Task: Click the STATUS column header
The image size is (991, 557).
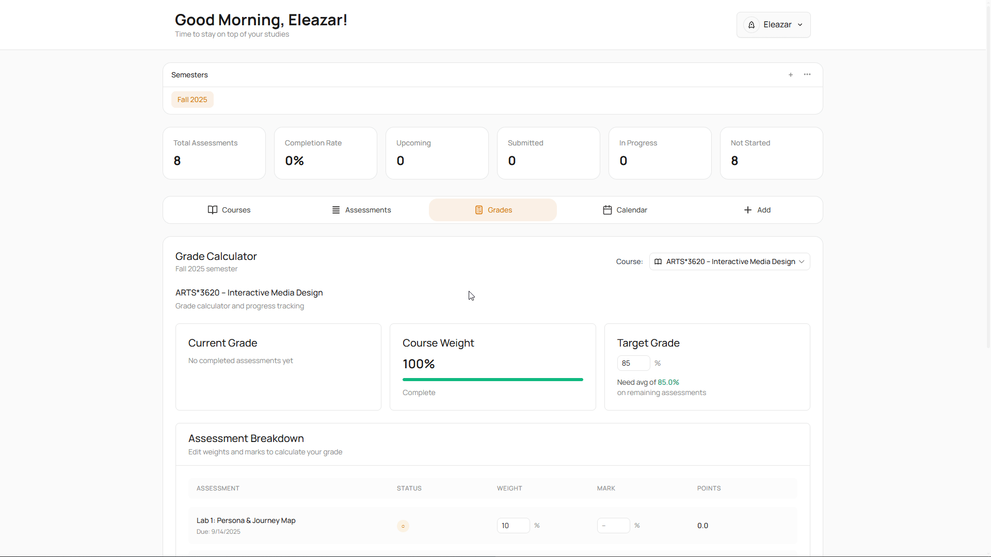Action: (409, 488)
